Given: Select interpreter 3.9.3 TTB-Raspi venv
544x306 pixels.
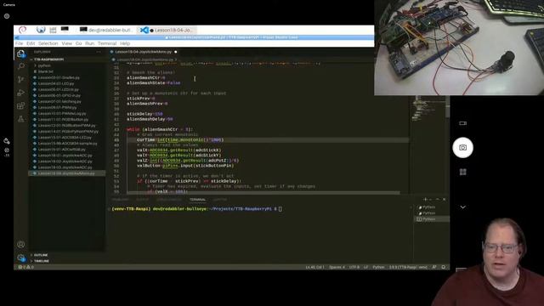Looking at the screenshot, I should click(408, 267).
